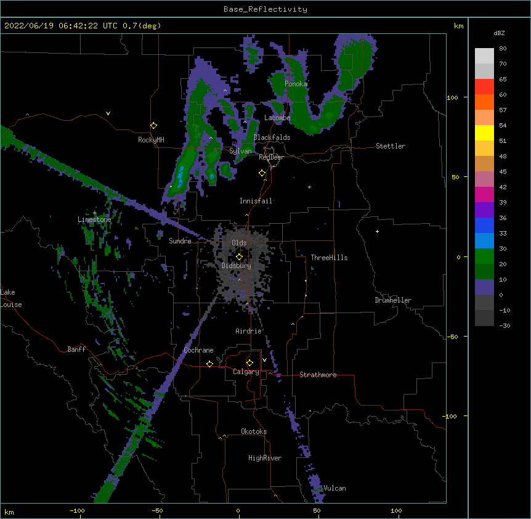Select the yellow diamond marker near Cochrane
531x519 pixels.
[x=209, y=364]
